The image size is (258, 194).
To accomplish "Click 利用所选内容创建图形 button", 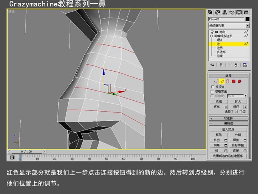I will pos(228,156).
